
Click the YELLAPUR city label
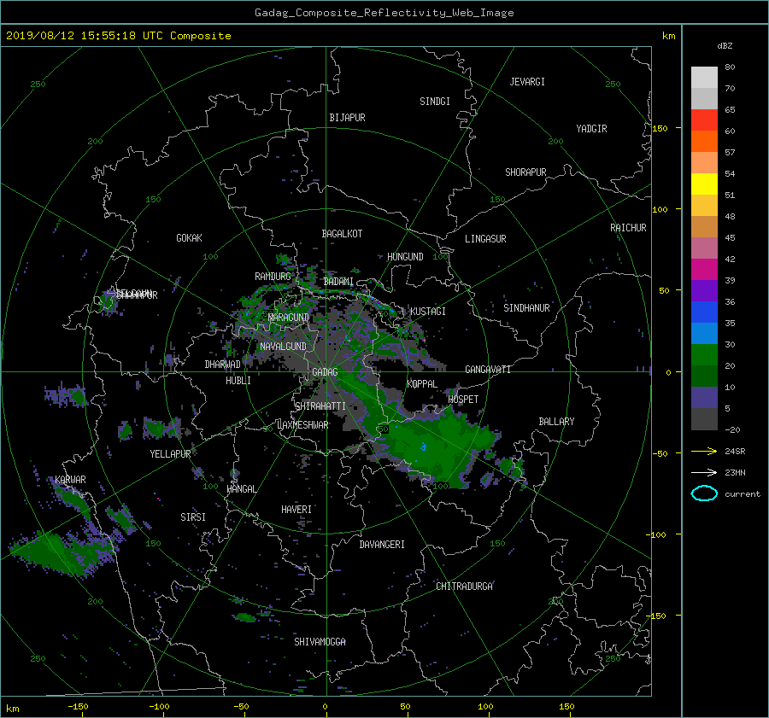point(170,454)
